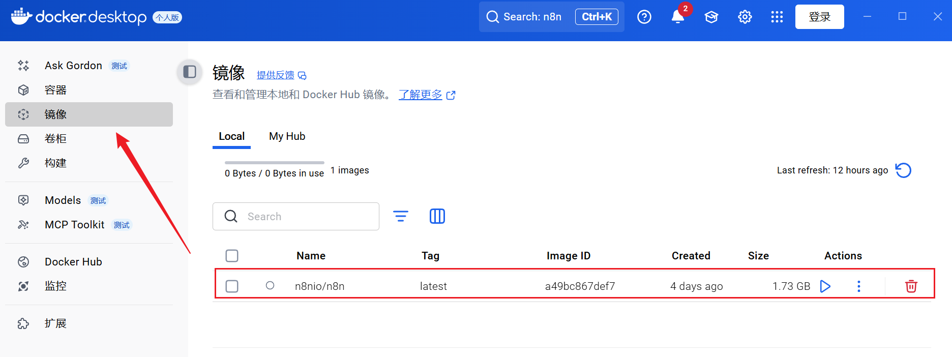
Task: Sort by the Created column header
Action: [x=691, y=256]
